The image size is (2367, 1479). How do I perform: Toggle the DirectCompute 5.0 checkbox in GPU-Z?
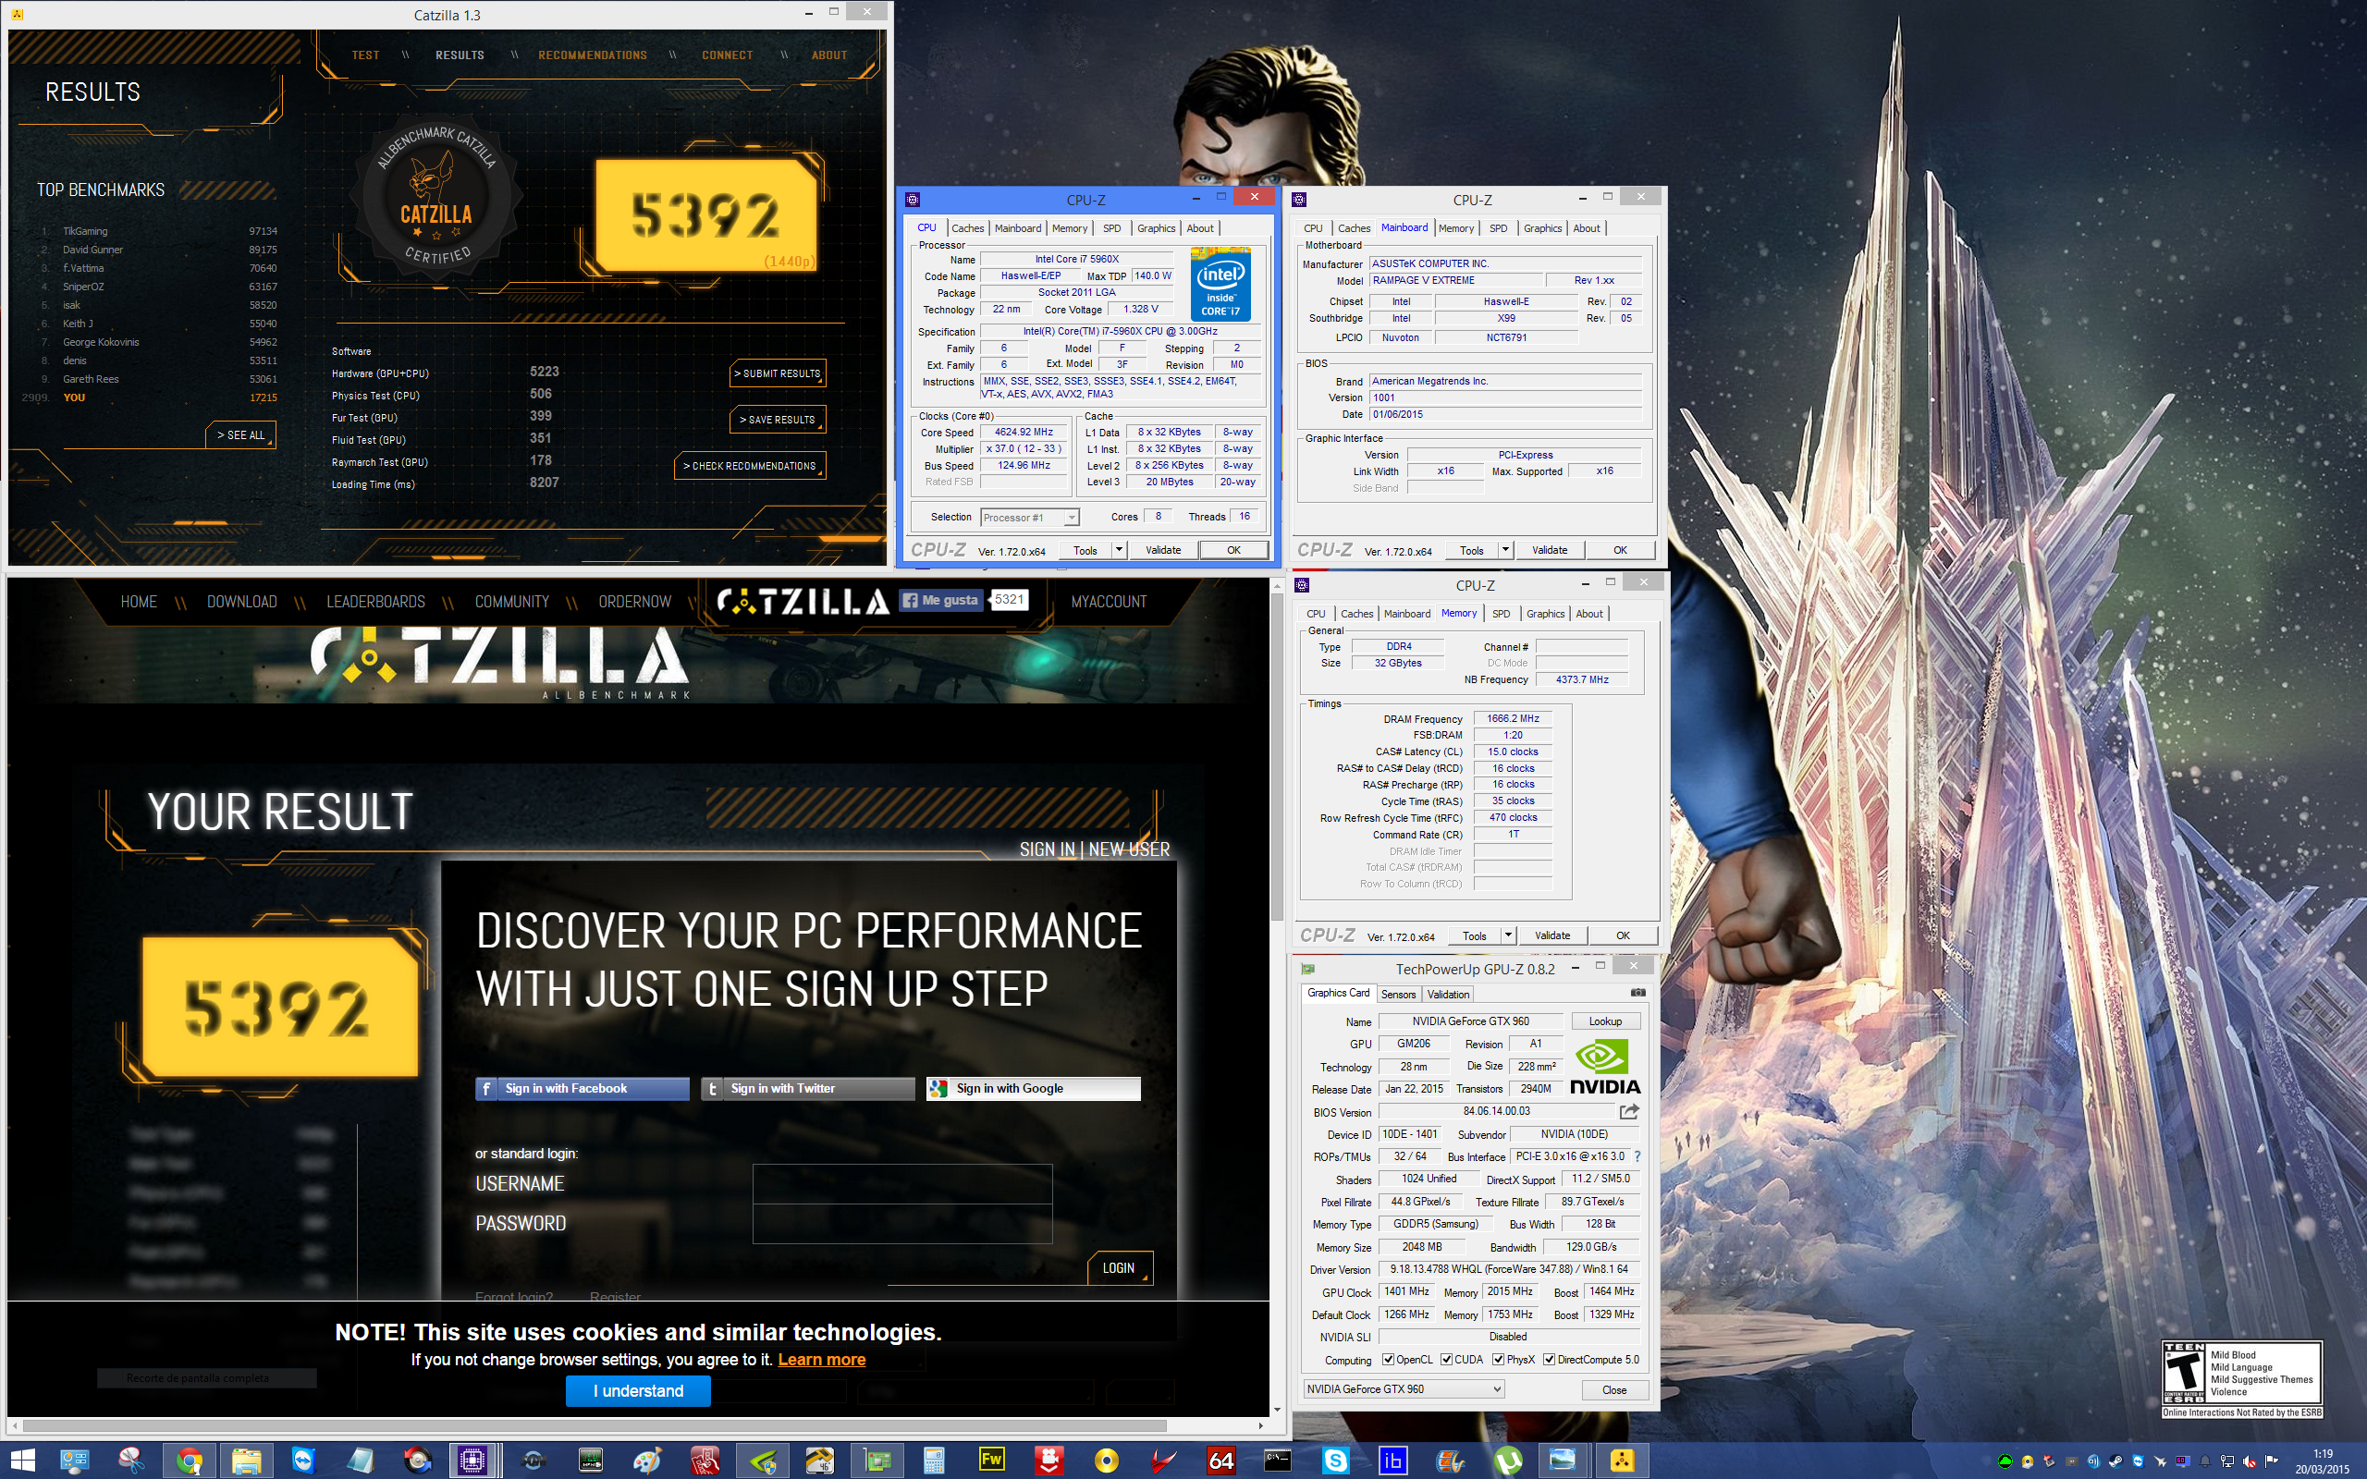[1550, 1360]
